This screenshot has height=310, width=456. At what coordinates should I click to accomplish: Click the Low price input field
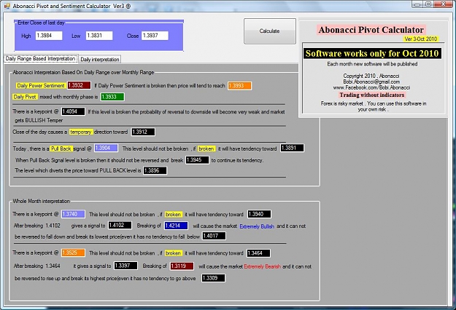(99, 36)
